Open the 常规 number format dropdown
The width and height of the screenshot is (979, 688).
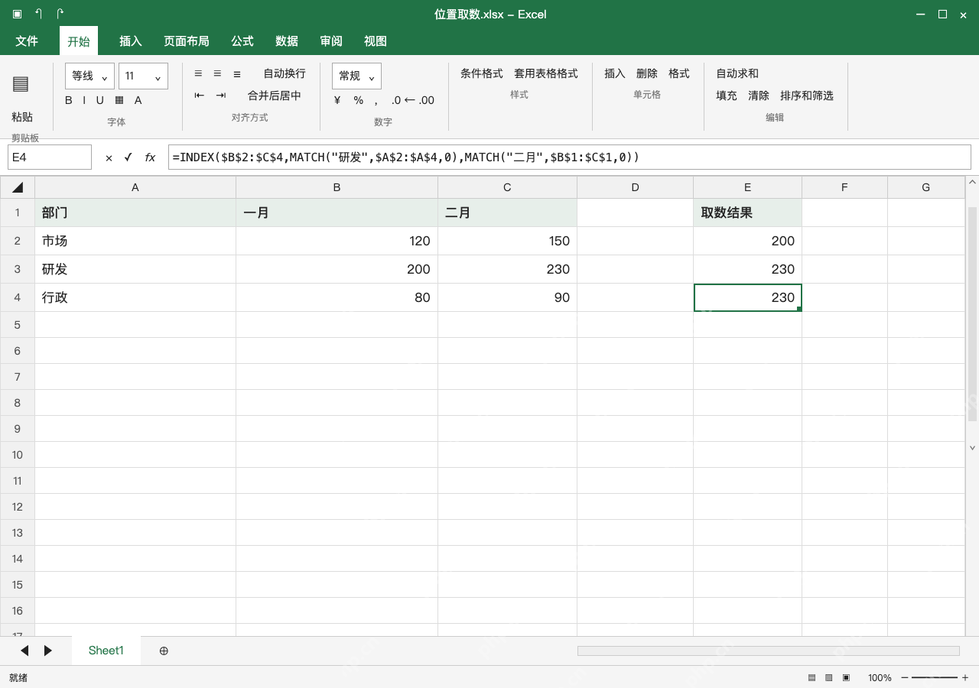tap(356, 76)
